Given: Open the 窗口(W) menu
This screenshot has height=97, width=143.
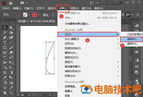Looking at the screenshot, I should (87, 8).
